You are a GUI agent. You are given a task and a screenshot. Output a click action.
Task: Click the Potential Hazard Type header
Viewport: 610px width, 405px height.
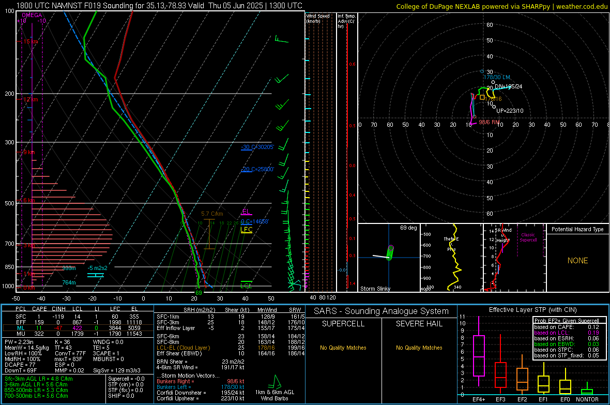pyautogui.click(x=577, y=229)
